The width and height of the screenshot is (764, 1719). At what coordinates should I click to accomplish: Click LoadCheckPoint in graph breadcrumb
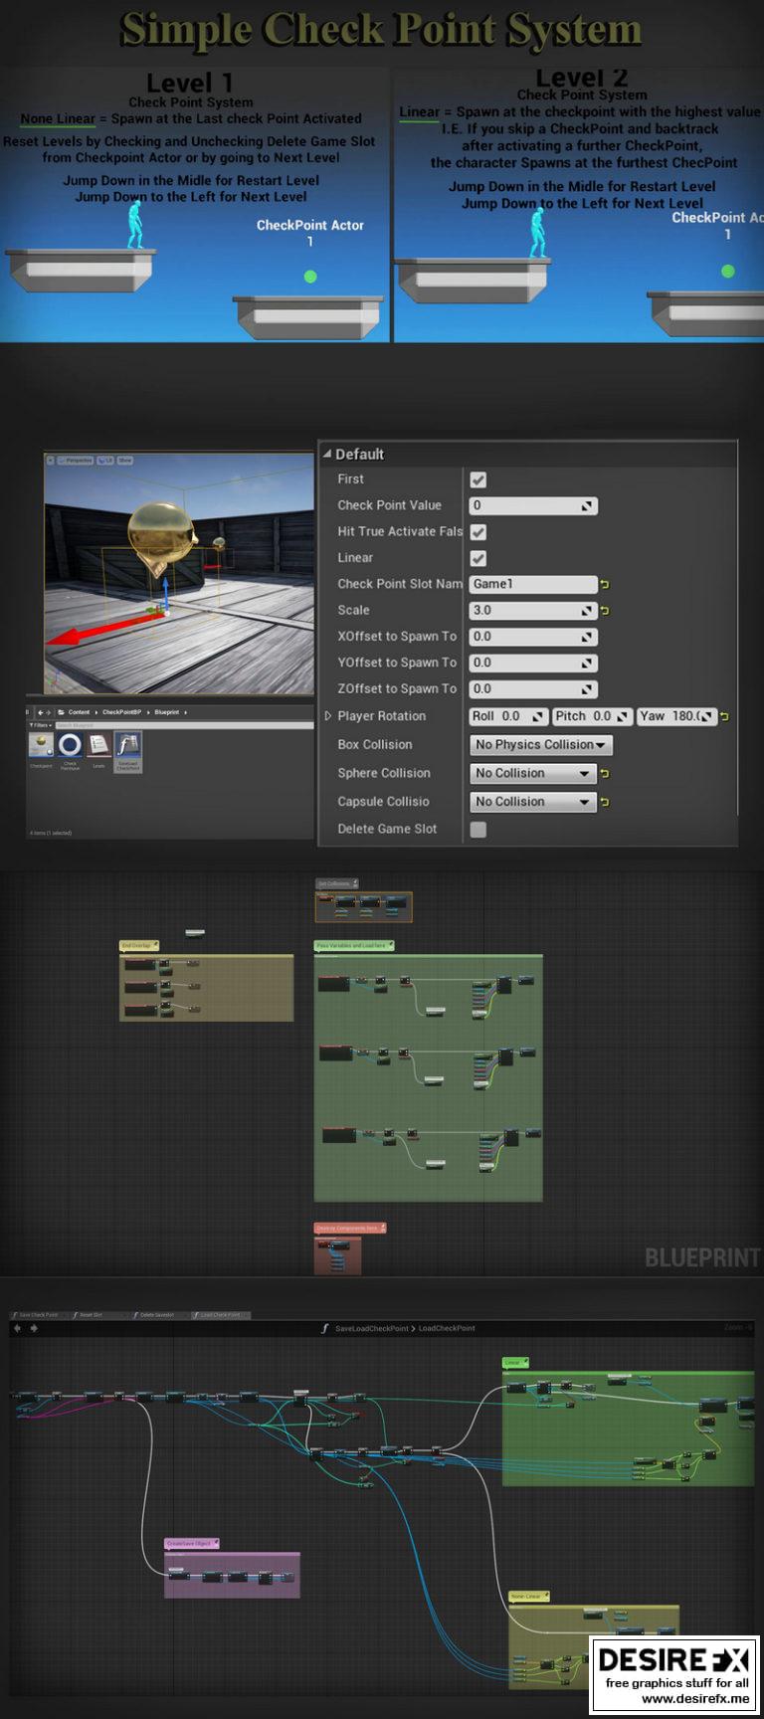(447, 1328)
